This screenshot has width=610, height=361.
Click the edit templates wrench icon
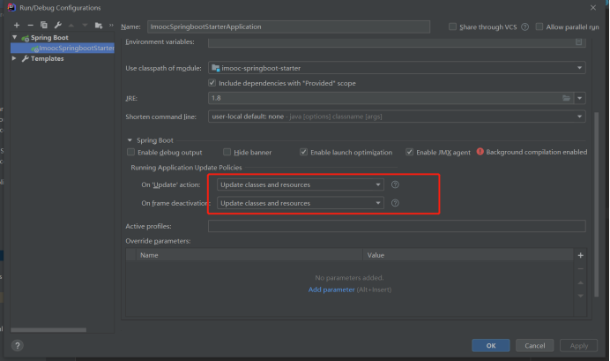coord(56,26)
